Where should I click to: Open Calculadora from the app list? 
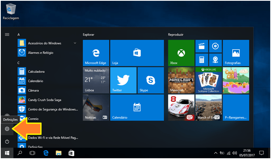(x=36, y=72)
